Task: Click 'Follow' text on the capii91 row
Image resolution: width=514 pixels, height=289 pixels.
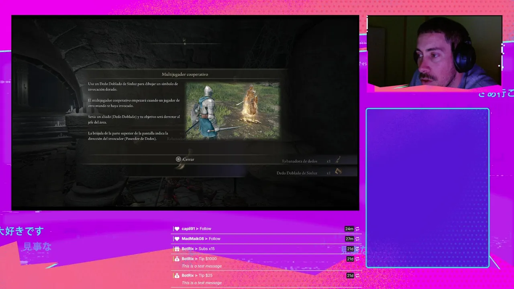Action: tap(205, 229)
